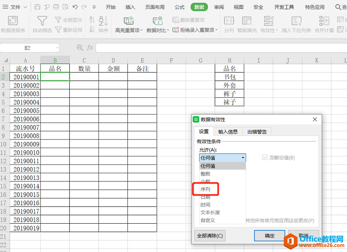Image resolution: width=347 pixels, height=252 pixels.
Task: Click the 自动筛选 funnel icon
Action: [x=42, y=21]
